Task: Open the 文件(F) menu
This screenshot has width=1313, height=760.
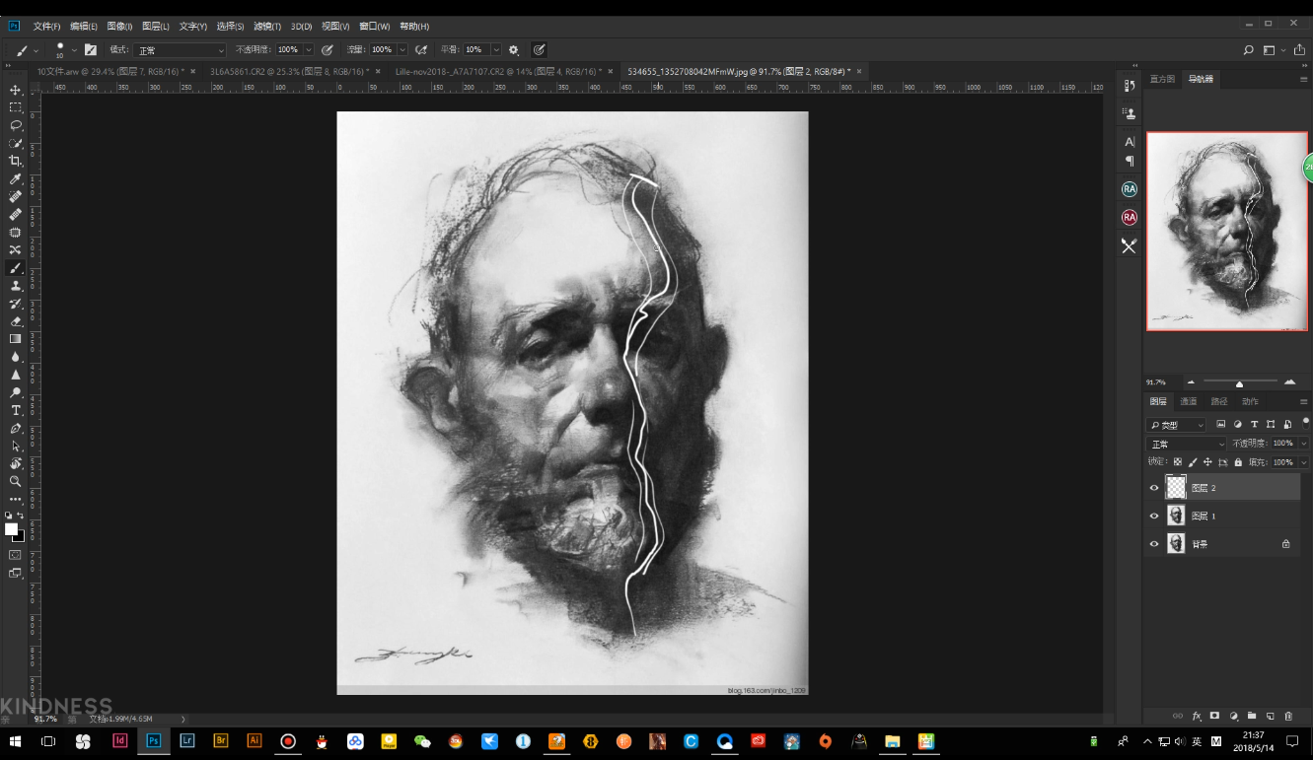Action: [46, 26]
